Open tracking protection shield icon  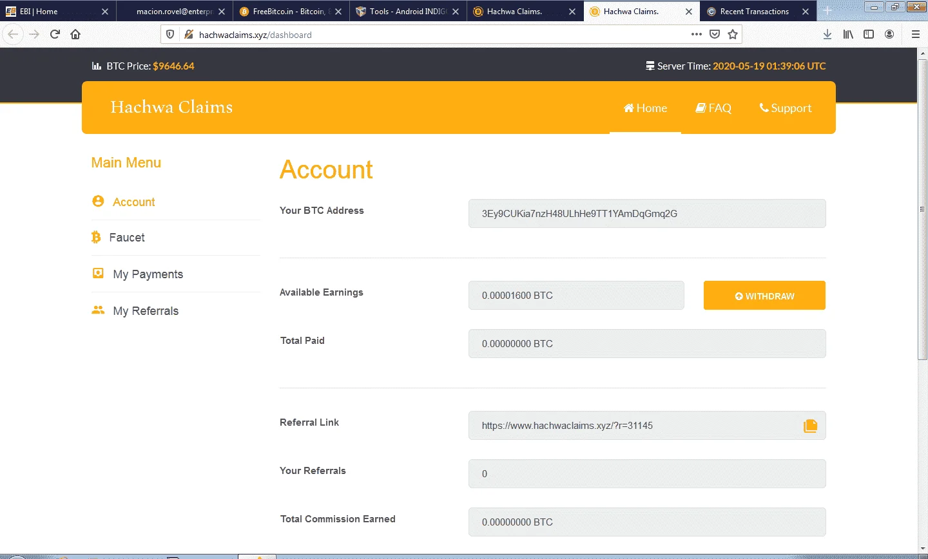pos(170,35)
